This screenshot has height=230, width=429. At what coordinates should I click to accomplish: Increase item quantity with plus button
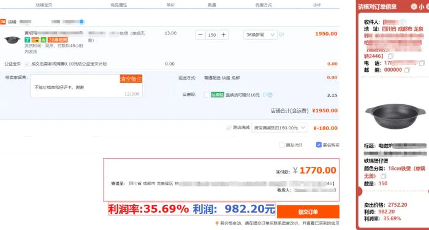224,35
